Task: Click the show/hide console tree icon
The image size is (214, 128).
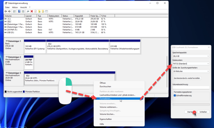Action: coord(14,12)
